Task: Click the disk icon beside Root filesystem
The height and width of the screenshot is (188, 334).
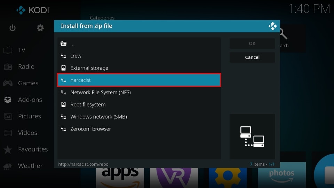Action: click(63, 104)
